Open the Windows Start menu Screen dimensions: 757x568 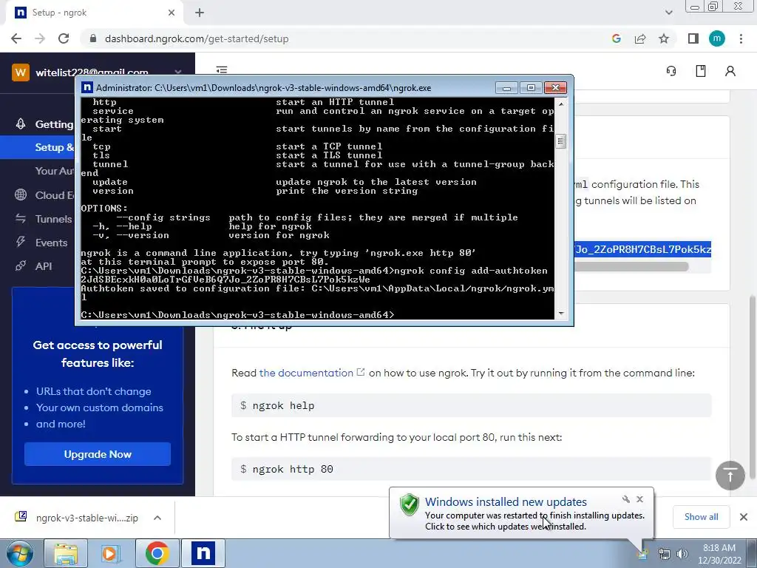point(20,553)
